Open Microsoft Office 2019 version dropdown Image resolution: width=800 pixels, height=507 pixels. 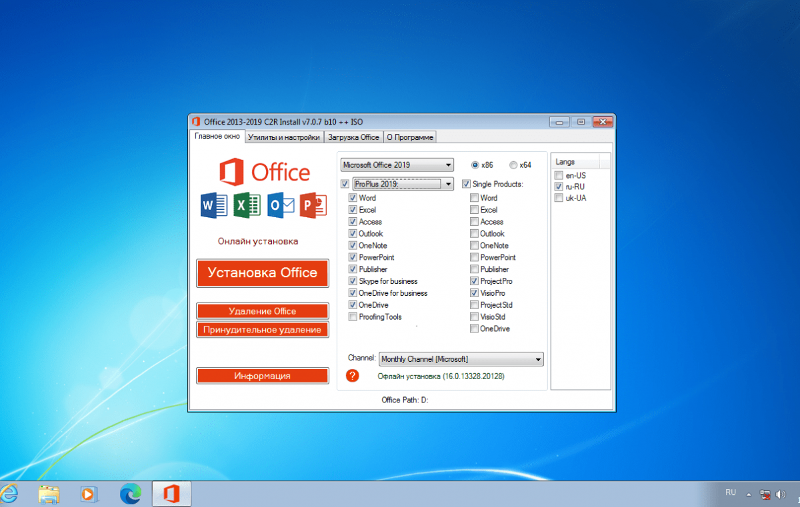pos(397,165)
